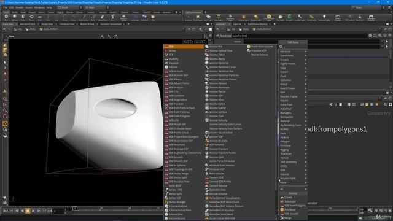Choose Volume Visualization node
The width and height of the screenshot is (393, 221).
point(221,133)
